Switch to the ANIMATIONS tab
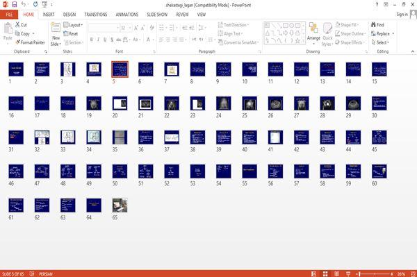417x277 pixels. tap(127, 15)
